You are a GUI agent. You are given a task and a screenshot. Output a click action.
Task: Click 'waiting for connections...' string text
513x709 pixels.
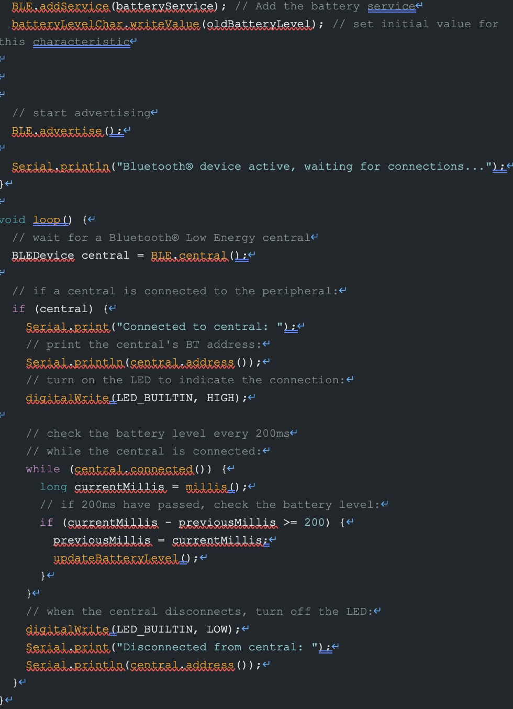pos(395,167)
